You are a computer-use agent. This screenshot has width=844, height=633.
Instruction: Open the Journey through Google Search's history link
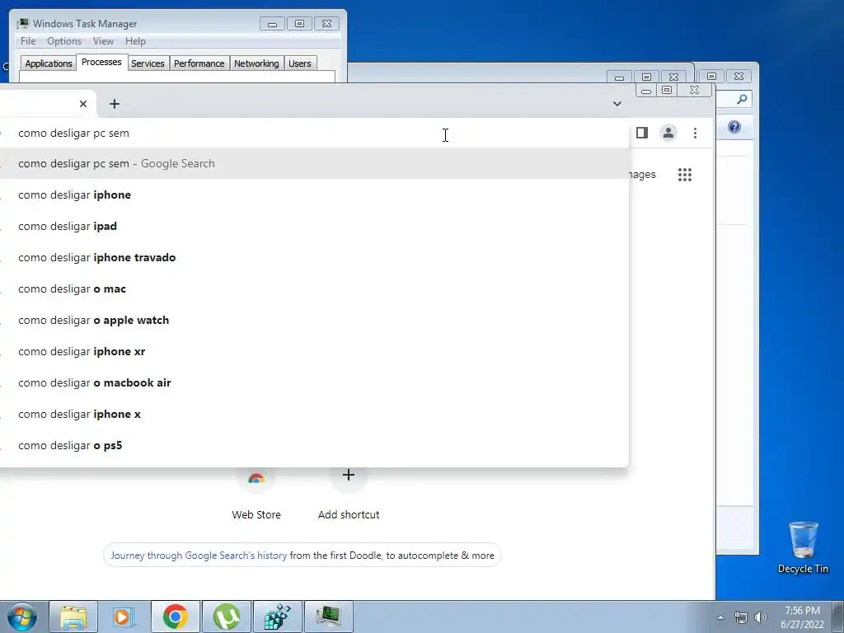coord(199,555)
